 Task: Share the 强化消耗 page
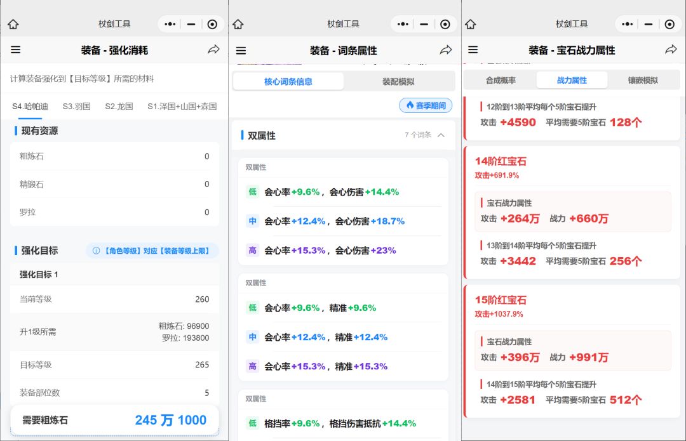coord(213,49)
